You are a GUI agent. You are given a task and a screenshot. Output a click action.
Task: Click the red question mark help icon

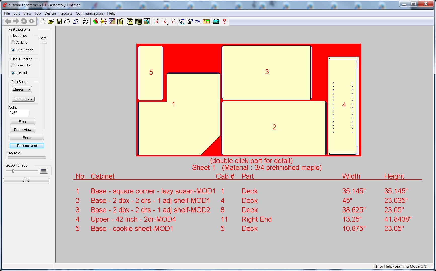tap(224, 21)
